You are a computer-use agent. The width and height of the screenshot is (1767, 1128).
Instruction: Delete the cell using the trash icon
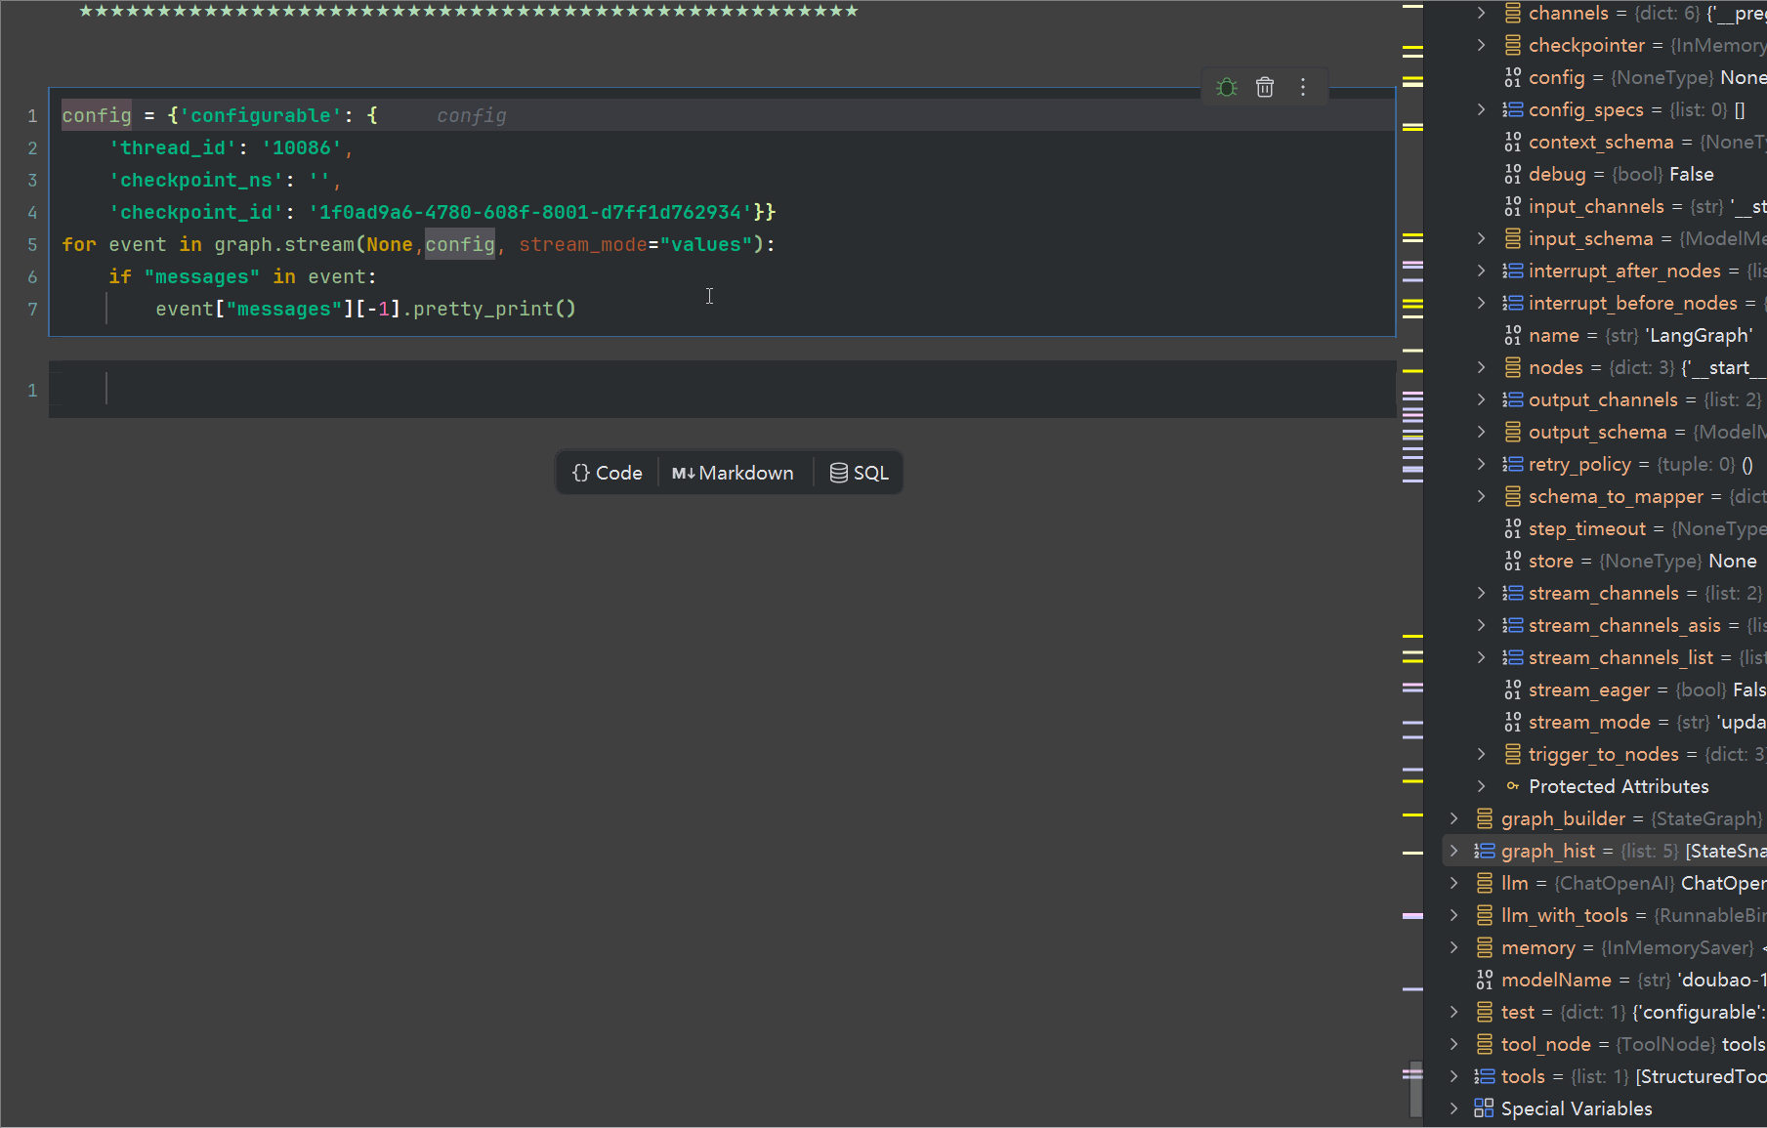(1265, 88)
